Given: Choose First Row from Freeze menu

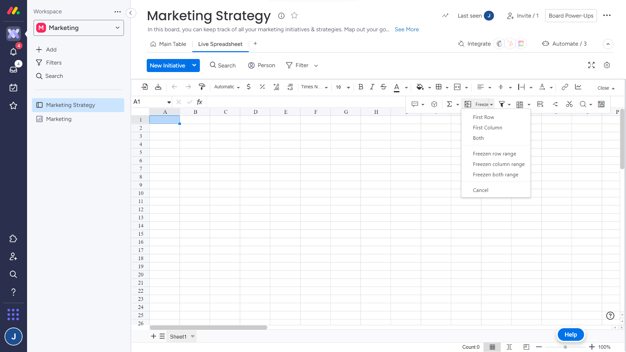Looking at the screenshot, I should [483, 117].
